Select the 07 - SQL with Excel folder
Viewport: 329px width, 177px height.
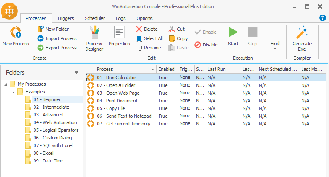coord(53,145)
